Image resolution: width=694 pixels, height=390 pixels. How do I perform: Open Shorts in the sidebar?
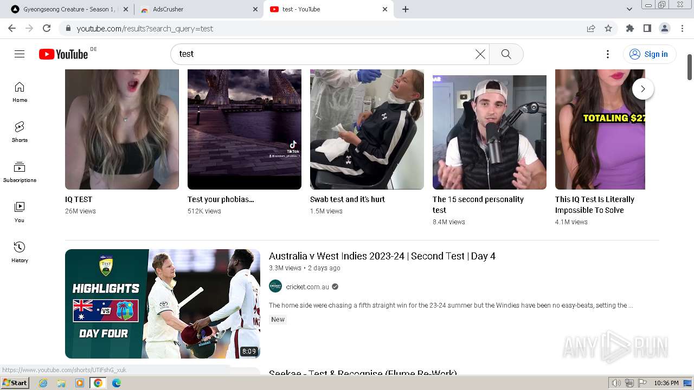[20, 132]
